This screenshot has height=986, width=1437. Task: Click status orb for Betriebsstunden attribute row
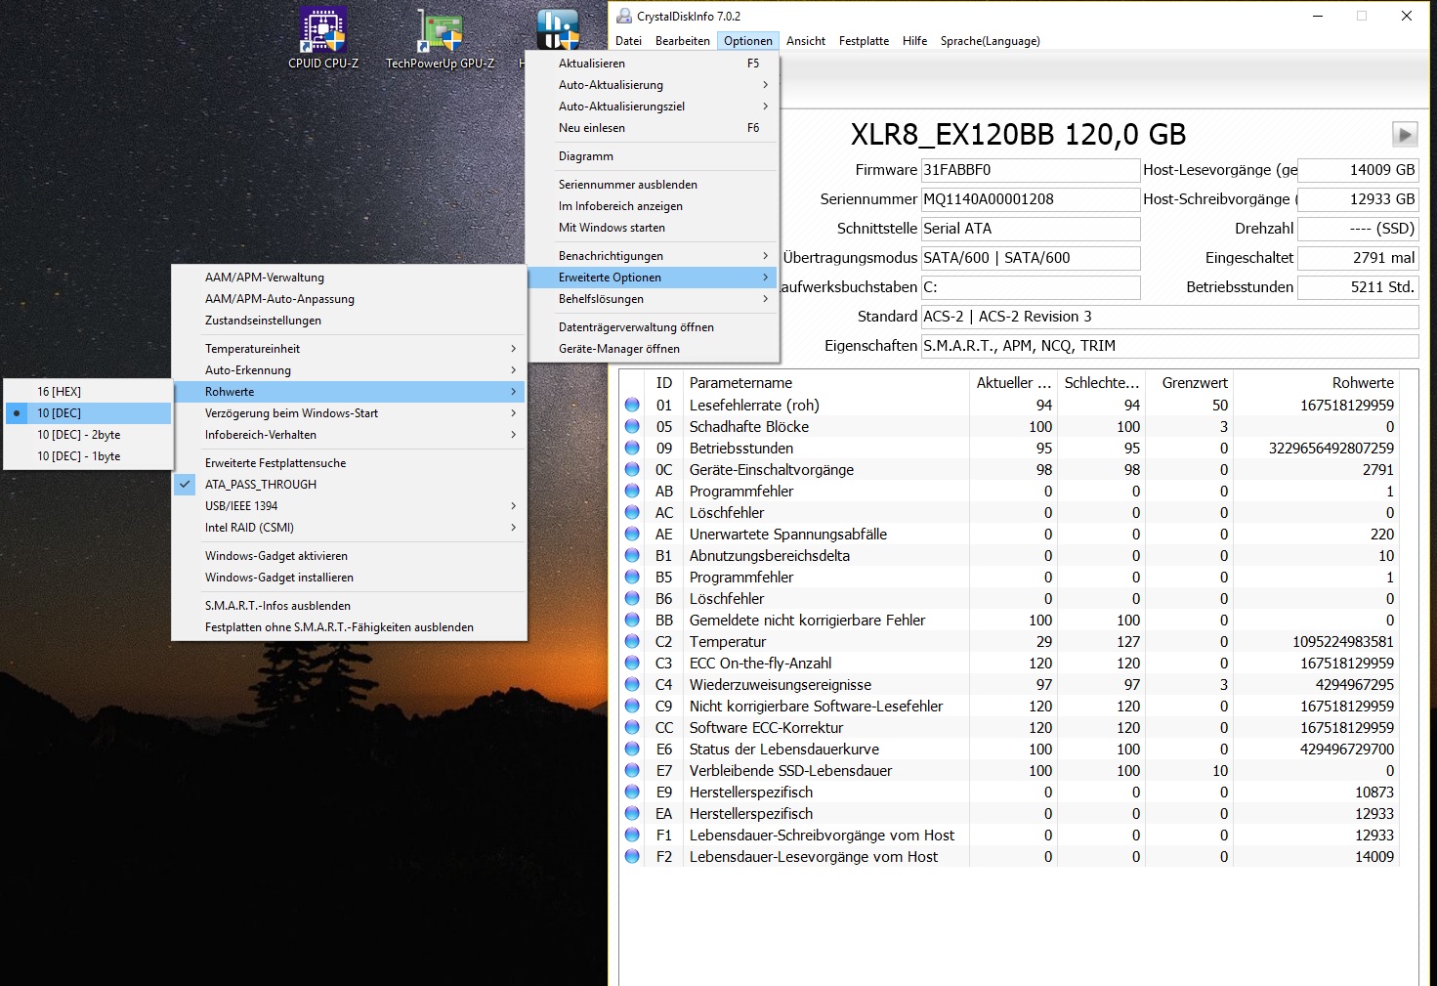coord(632,448)
